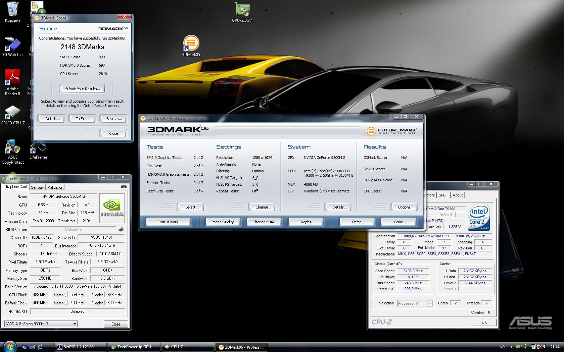Click the BIOS save chip icon in GPU-Z
The width and height of the screenshot is (564, 352).
click(x=121, y=229)
